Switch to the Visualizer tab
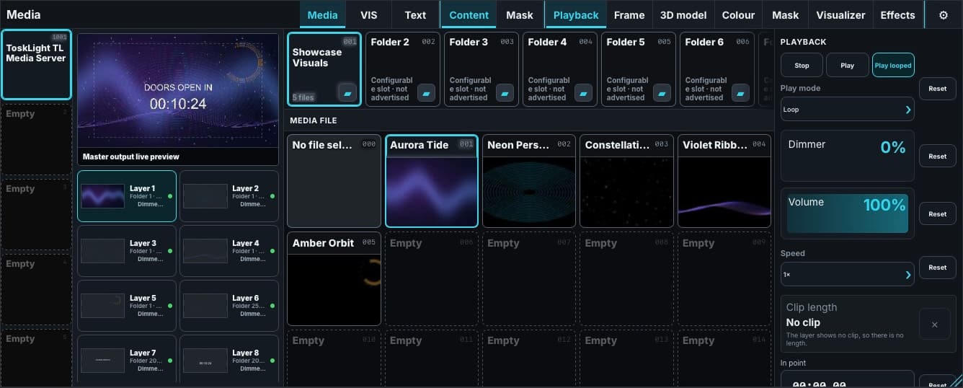Image resolution: width=963 pixels, height=388 pixels. 841,14
